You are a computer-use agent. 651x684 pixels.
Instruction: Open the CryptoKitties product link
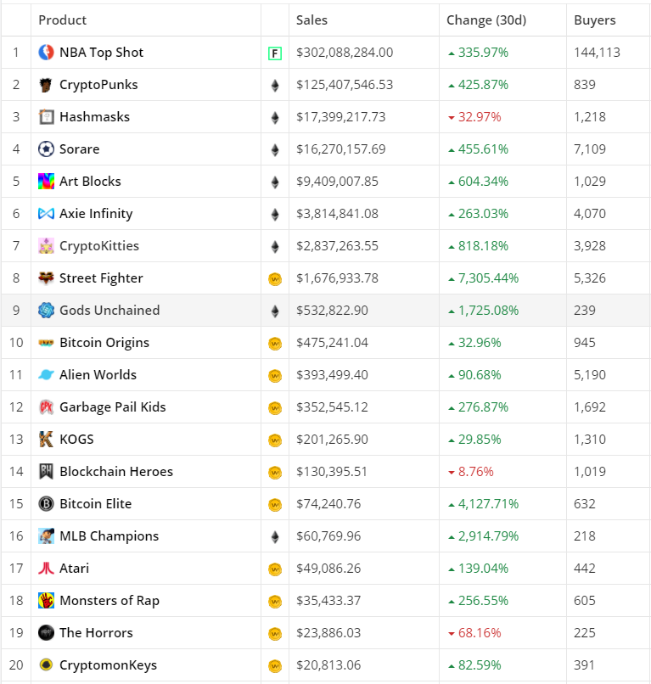[x=99, y=246]
